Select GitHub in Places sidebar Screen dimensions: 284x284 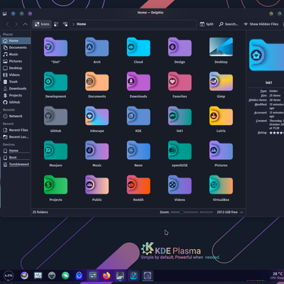(x=16, y=102)
